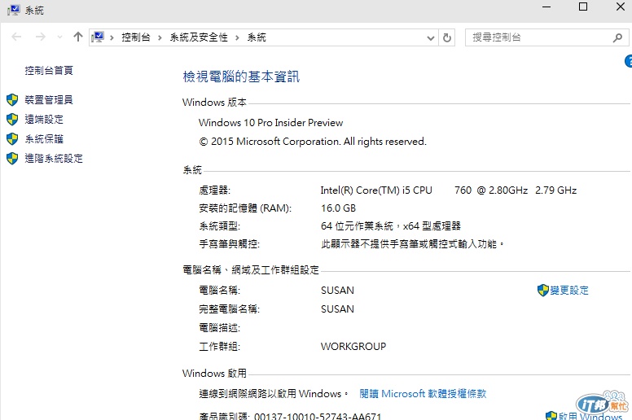The height and width of the screenshot is (420, 632).
Task: Focus the 搜尋控制台 search field
Action: coord(539,37)
